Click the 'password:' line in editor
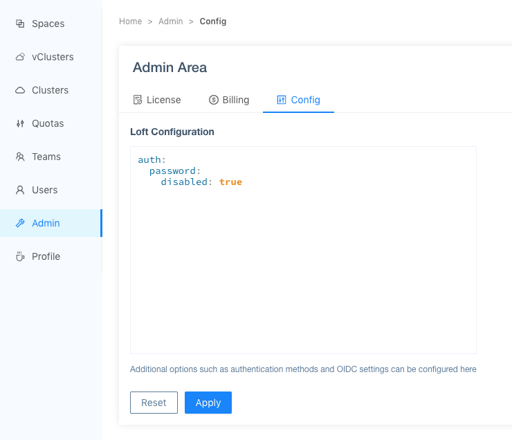 [174, 171]
